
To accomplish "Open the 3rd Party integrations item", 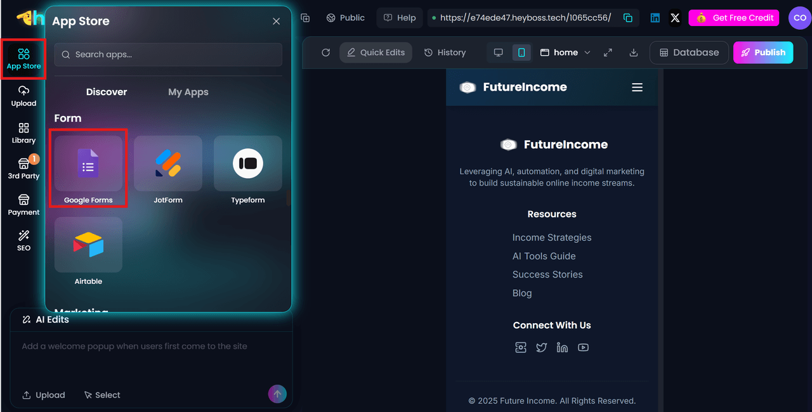I will click(x=23, y=169).
